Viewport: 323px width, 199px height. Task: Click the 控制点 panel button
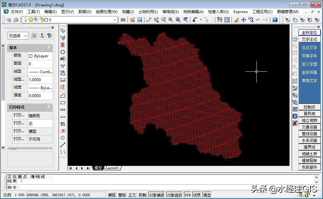[x=309, y=107]
